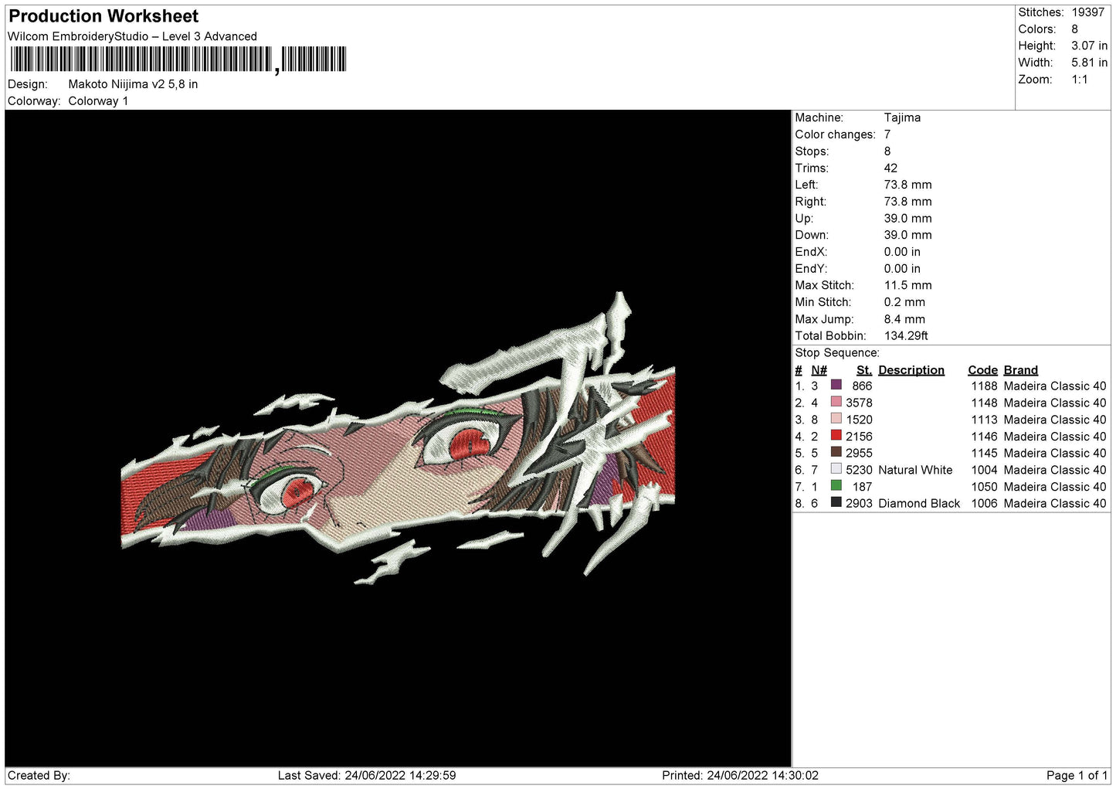Click the "EndX:" label

(811, 252)
